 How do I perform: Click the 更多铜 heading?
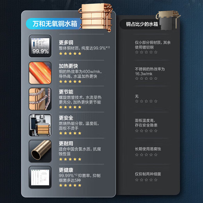coord(66,43)
